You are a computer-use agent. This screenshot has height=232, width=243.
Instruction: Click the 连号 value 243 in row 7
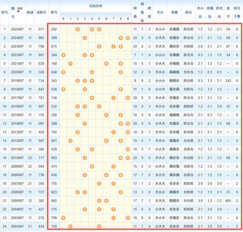click(x=228, y=81)
